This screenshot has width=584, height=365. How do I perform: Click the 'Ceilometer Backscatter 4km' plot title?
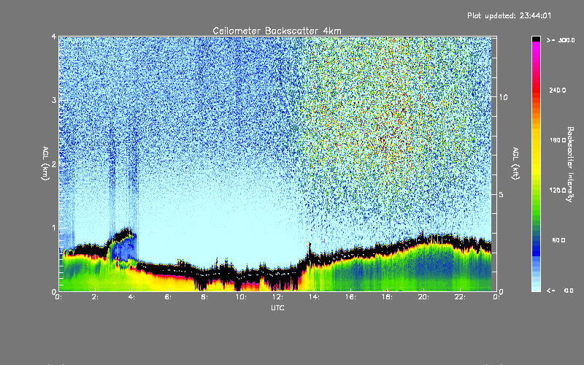point(277,31)
